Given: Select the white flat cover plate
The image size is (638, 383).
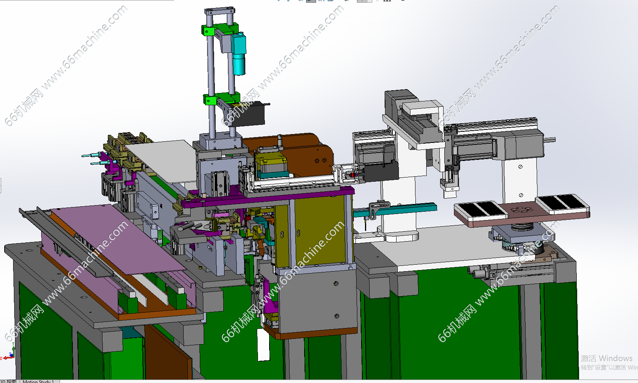Looking at the screenshot, I should [x=166, y=159].
